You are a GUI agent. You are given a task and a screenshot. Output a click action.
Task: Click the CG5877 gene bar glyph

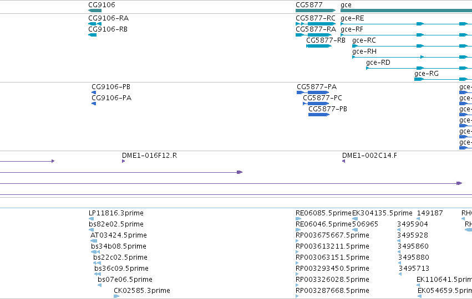[x=316, y=11]
